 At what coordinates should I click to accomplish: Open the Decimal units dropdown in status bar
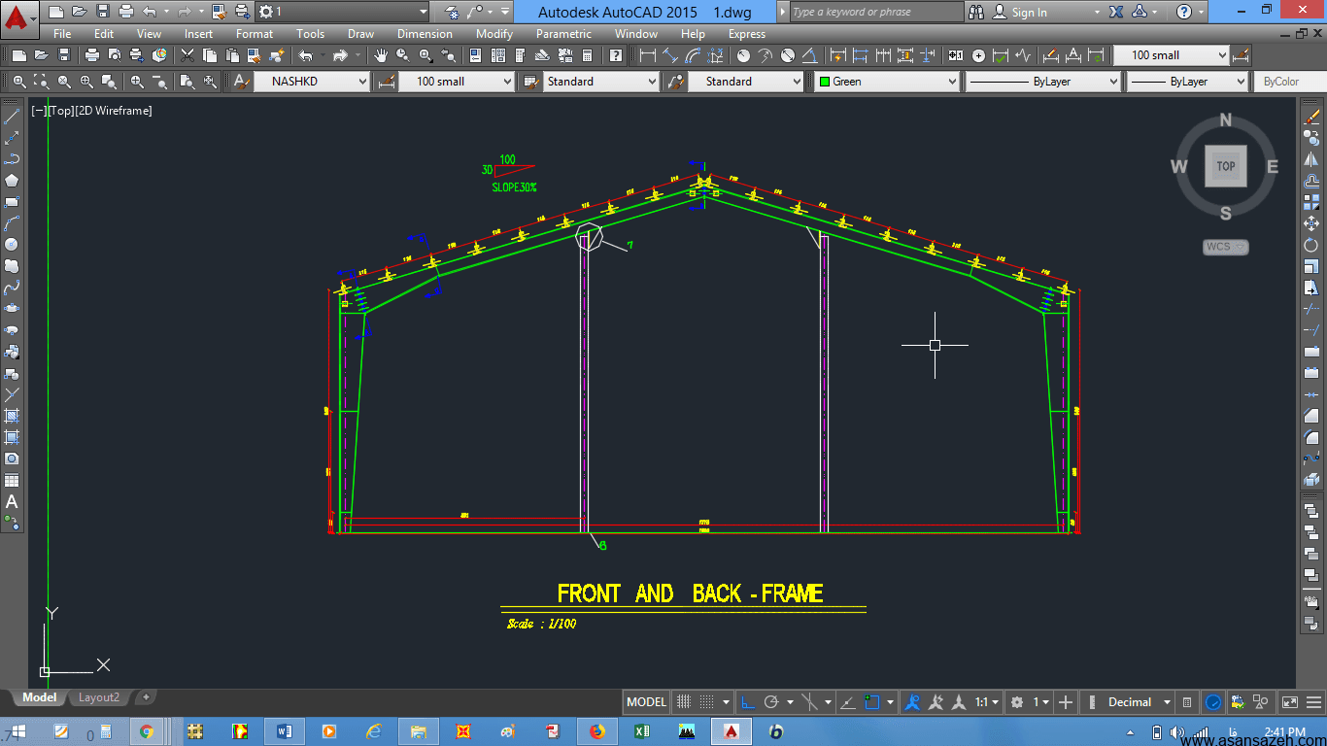coord(1138,702)
